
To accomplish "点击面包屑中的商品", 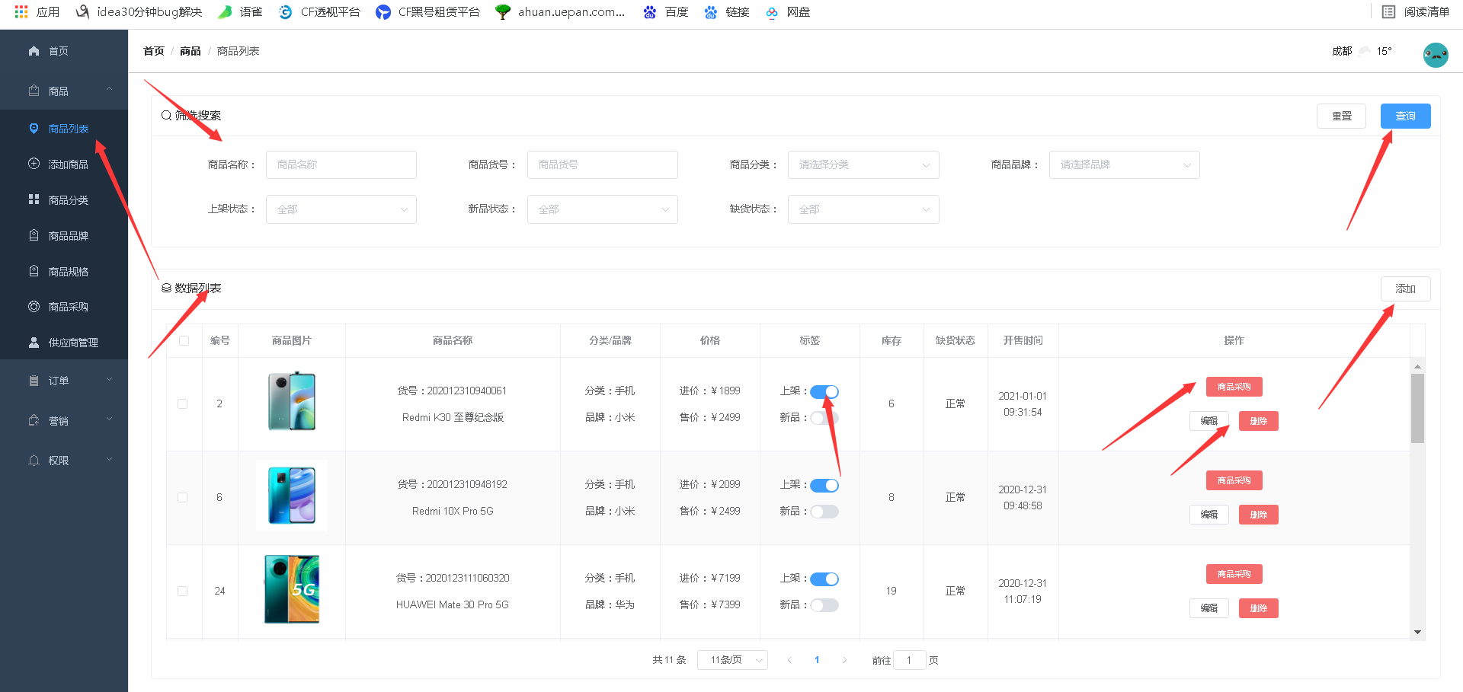I will [x=190, y=50].
